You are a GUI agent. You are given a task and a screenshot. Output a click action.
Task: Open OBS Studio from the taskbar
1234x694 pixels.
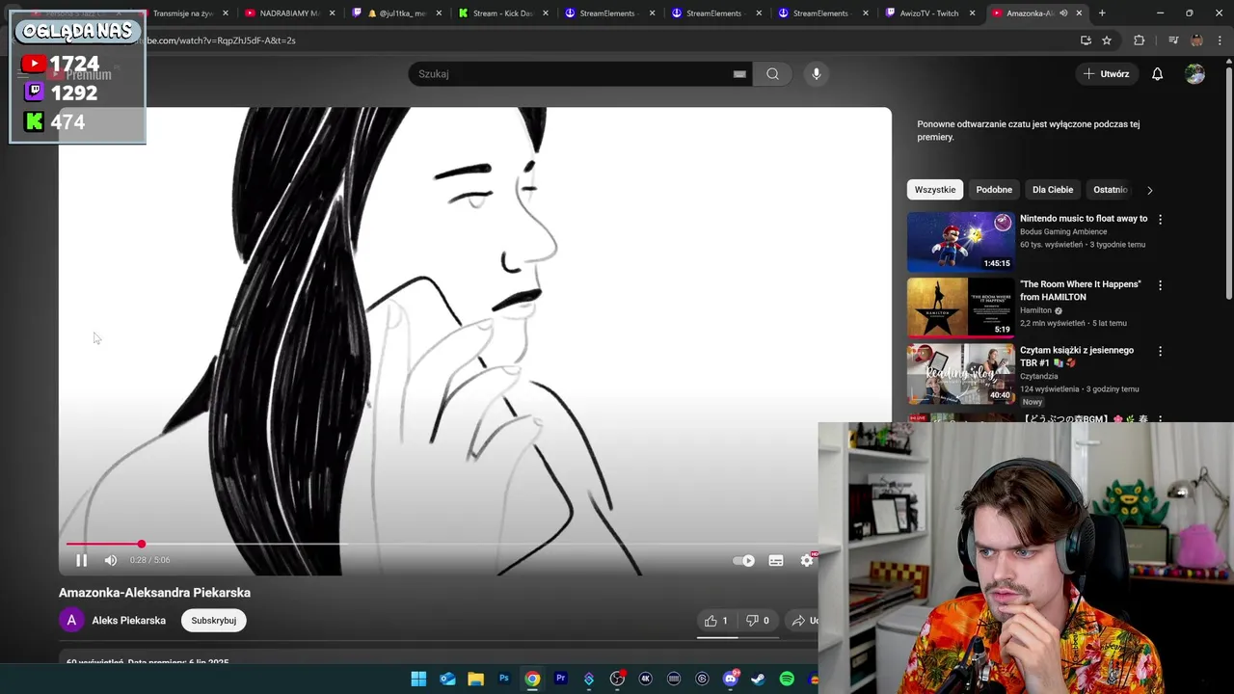tap(617, 680)
